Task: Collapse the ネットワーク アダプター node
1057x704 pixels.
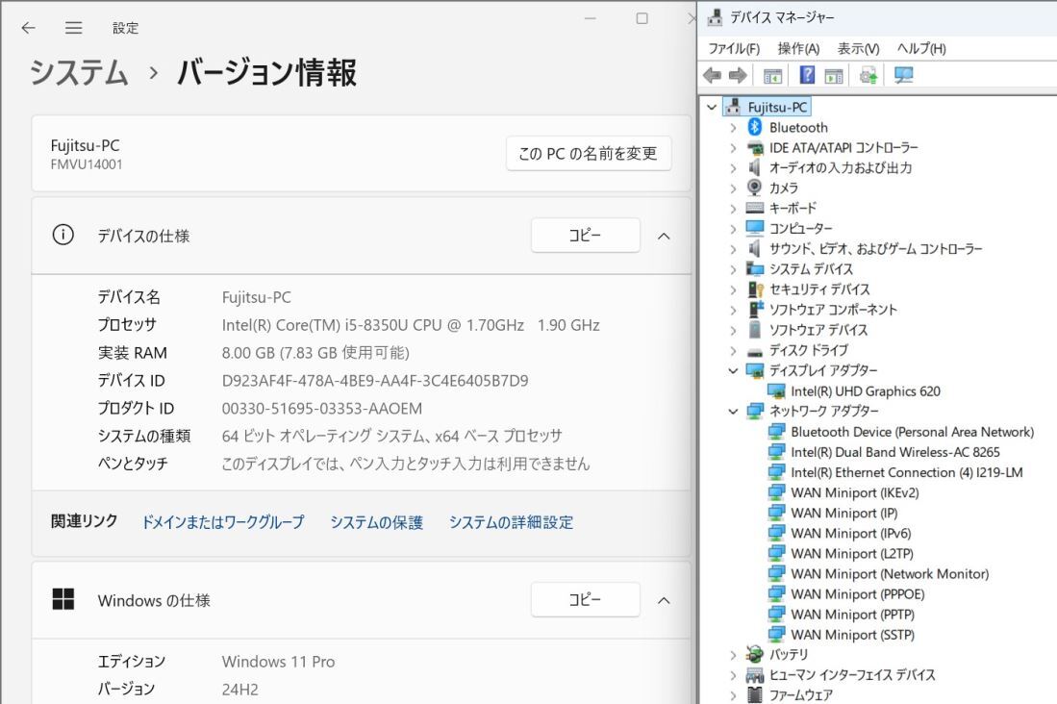Action: pos(734,411)
